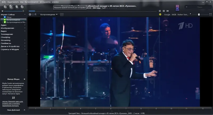Click the Поиск search field
This screenshot has width=213, height=115.
point(199,7)
